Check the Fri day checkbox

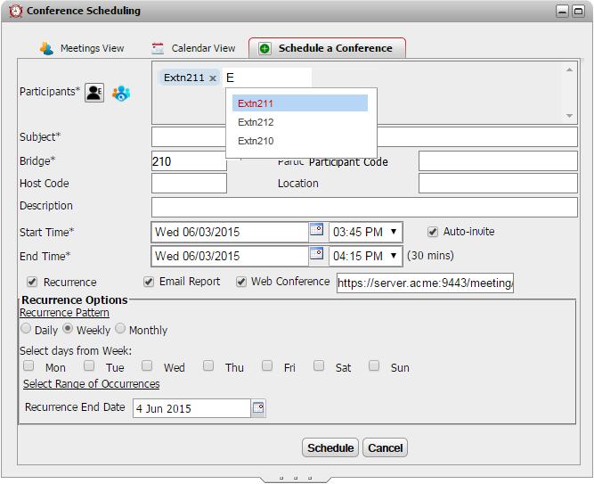pos(267,365)
